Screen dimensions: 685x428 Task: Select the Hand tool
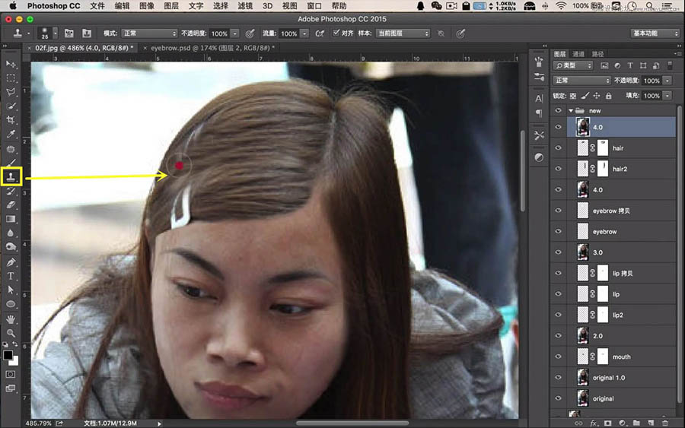(11, 319)
